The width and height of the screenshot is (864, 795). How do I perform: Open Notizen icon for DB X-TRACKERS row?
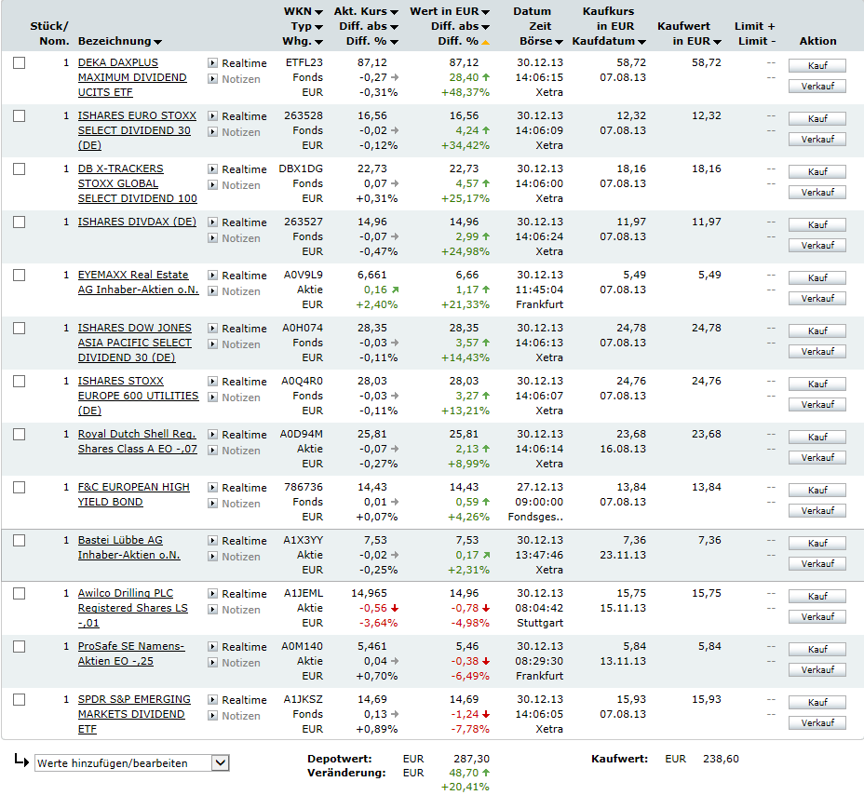point(212,184)
